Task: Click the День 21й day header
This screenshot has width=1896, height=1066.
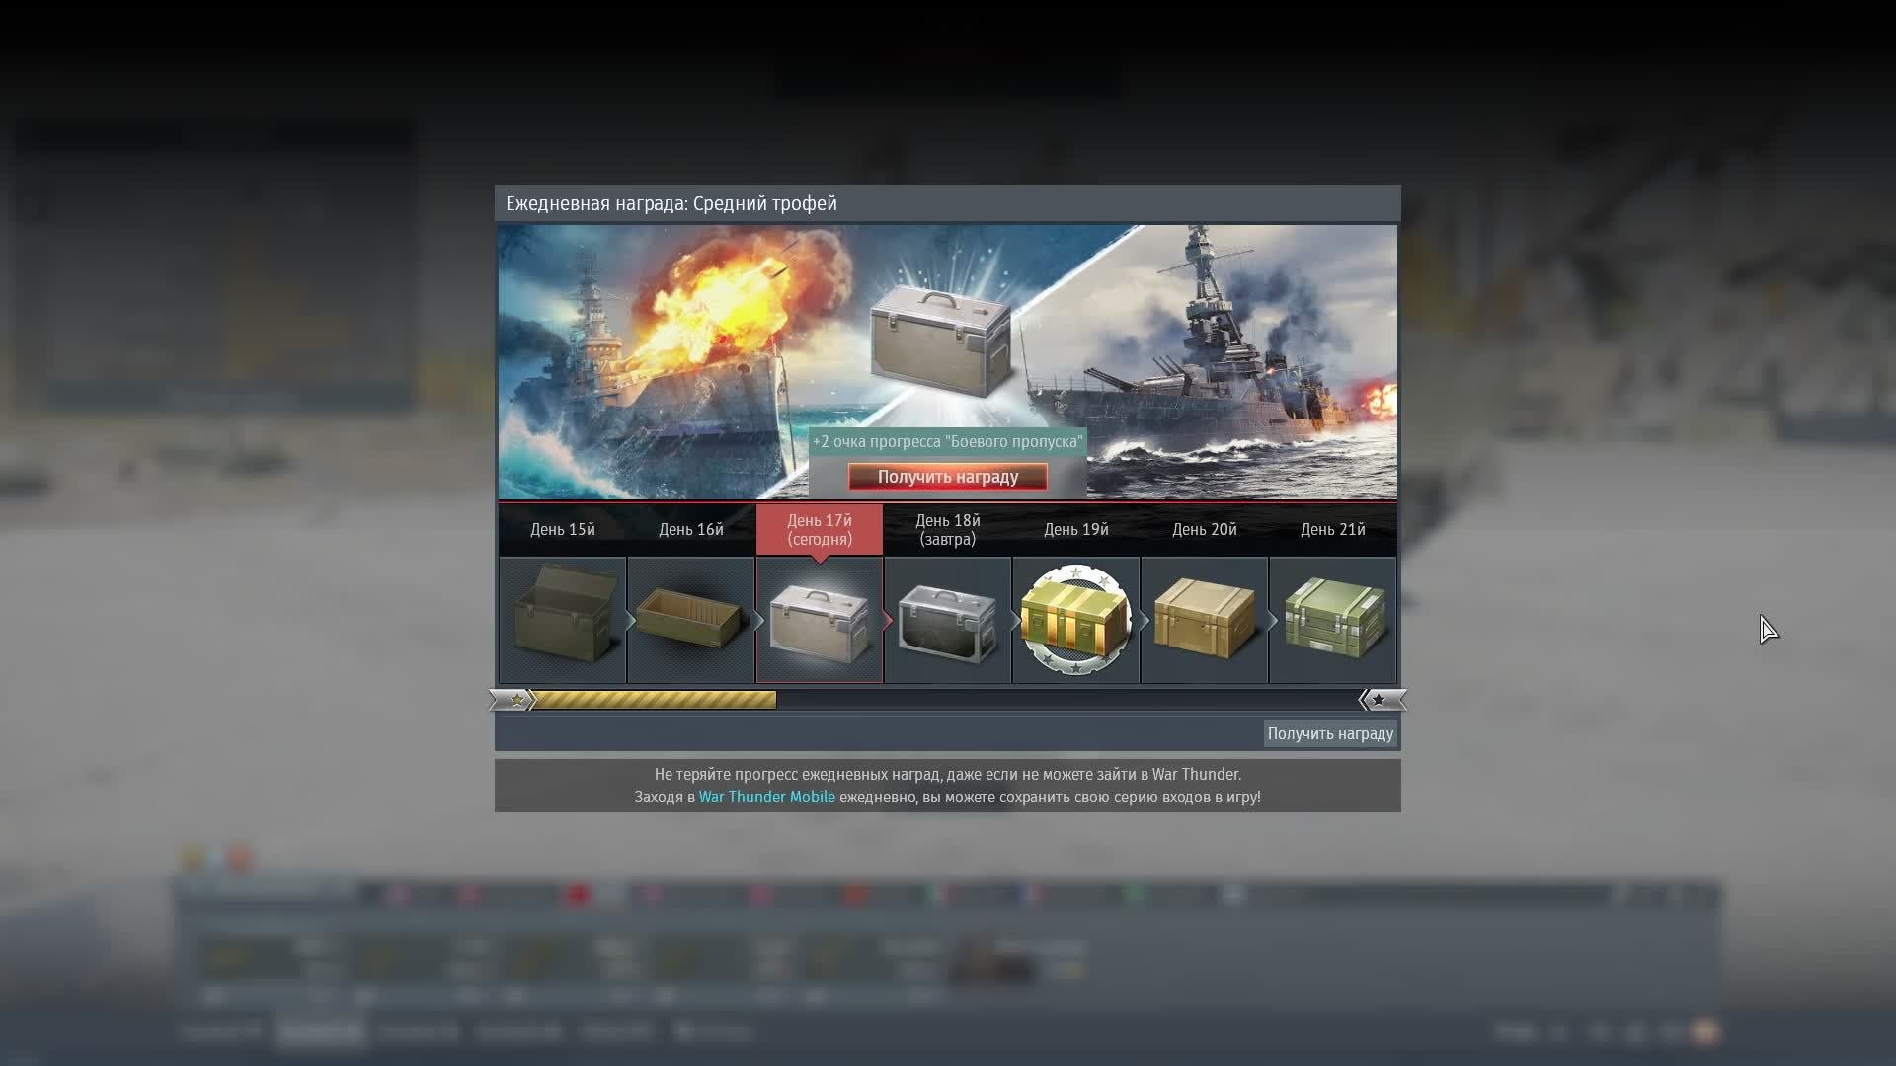Action: [1332, 529]
